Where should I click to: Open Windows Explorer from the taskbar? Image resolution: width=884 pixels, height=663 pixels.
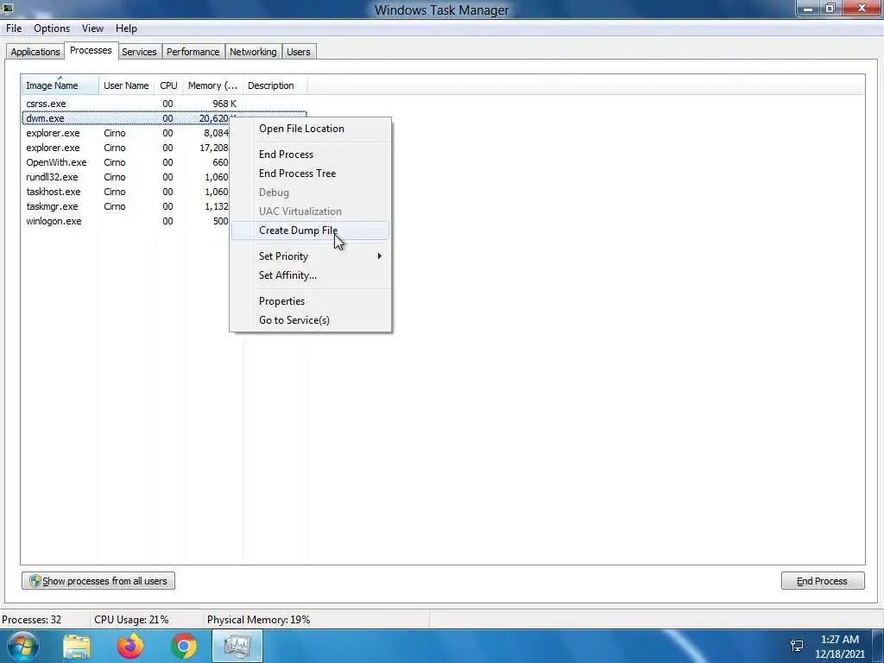pos(77,646)
